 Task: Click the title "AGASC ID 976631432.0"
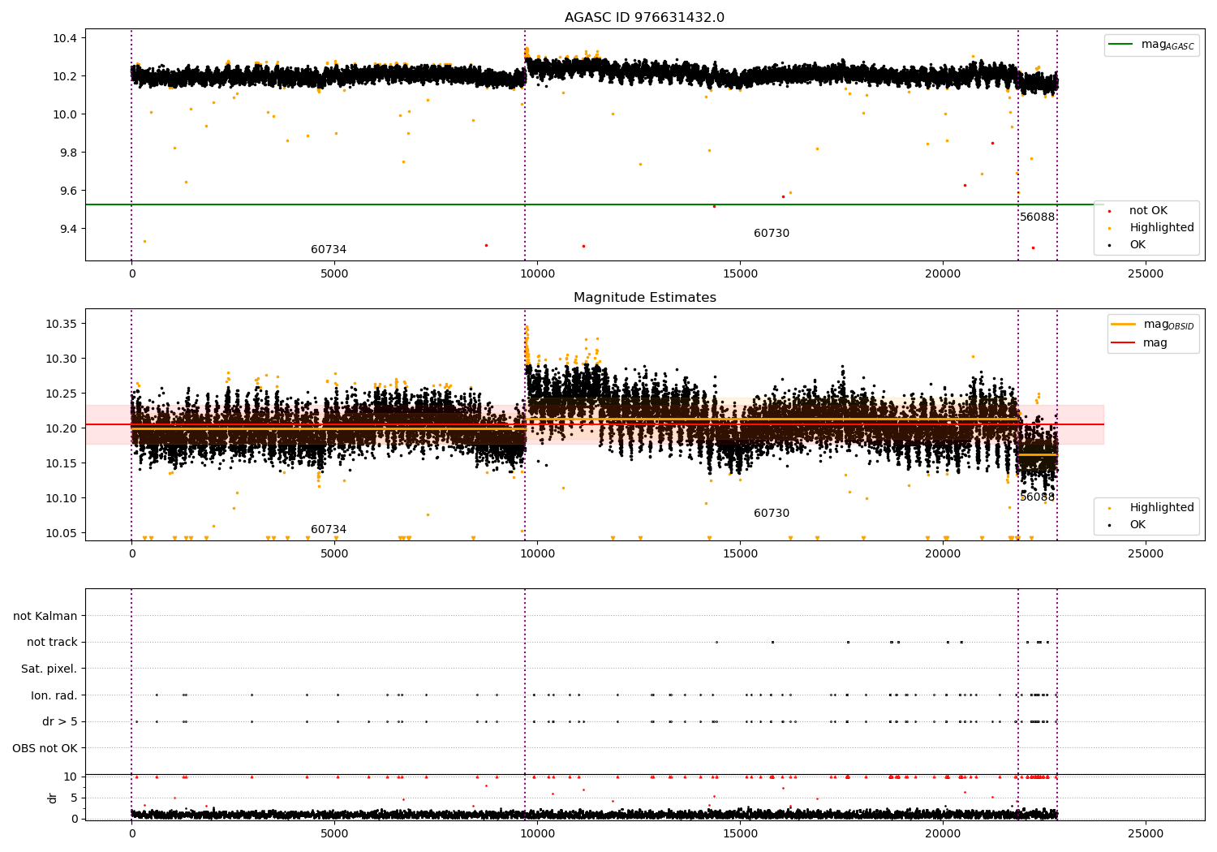point(644,18)
